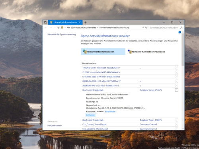
Task: Focus the Systemsteuerung durchsuchen search field
Action: (164, 27)
